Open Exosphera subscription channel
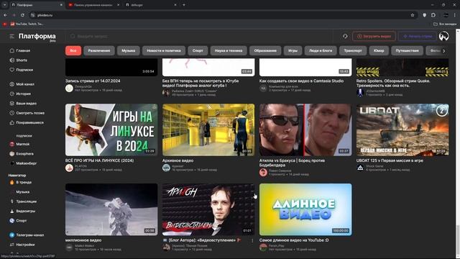Screen dimensions: 460x259 click(x=21, y=154)
